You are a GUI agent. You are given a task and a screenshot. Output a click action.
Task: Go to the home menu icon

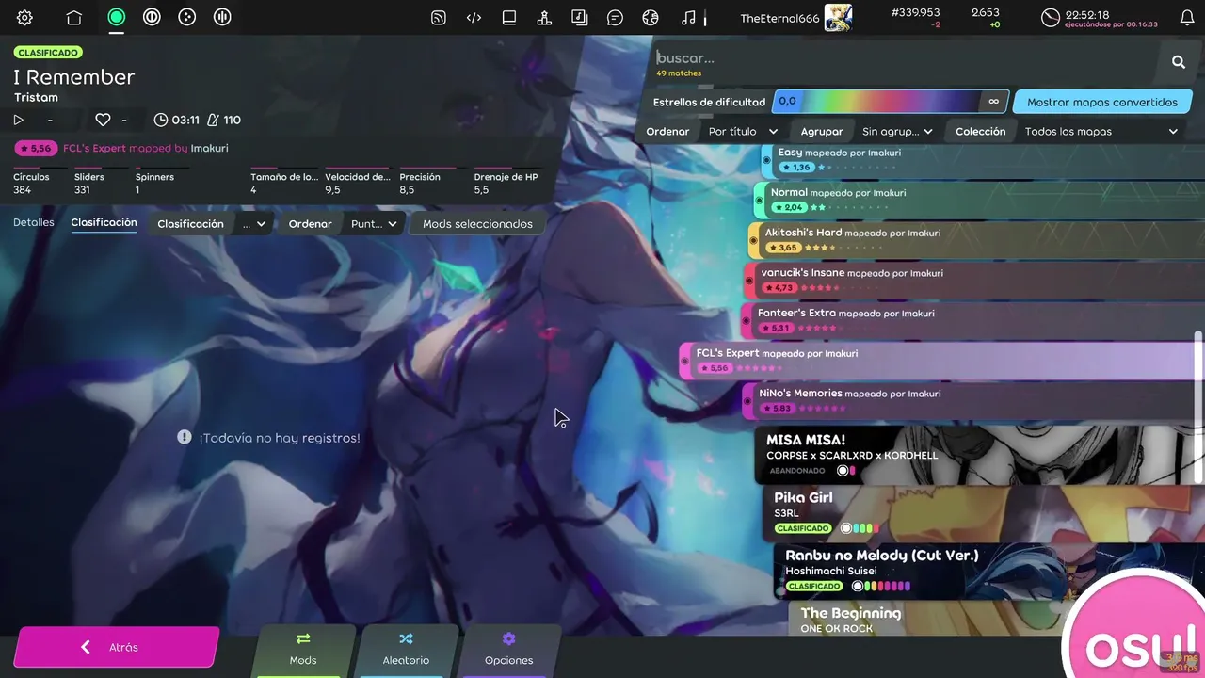[x=74, y=17]
